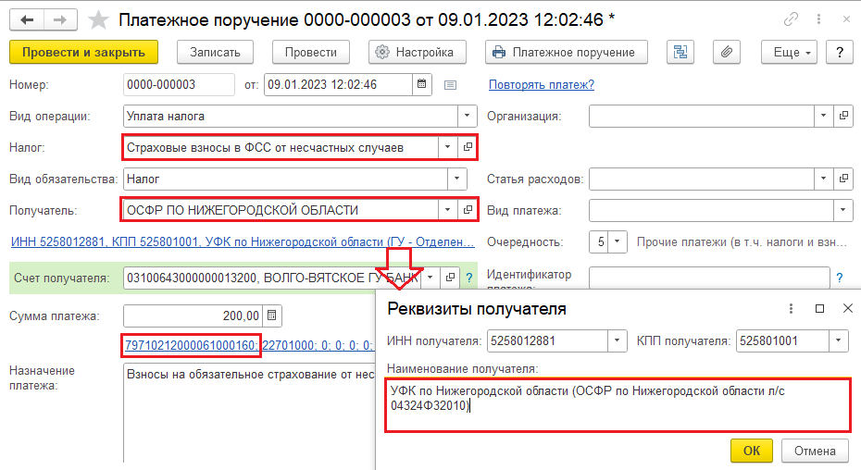Focus the Назначение платежа text area

click(x=249, y=413)
